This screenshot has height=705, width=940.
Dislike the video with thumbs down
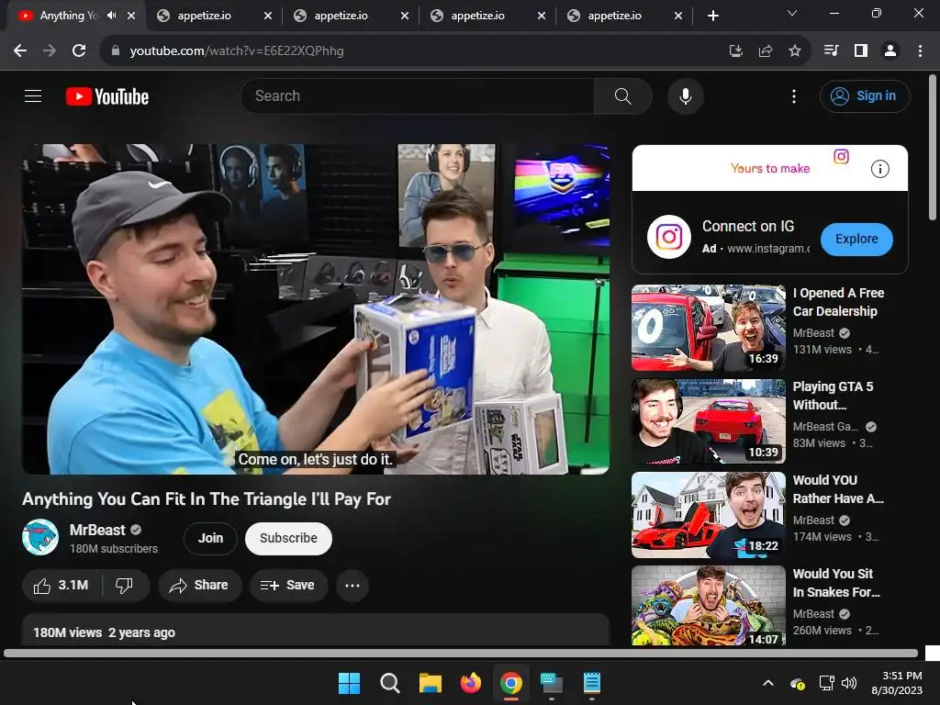pyautogui.click(x=125, y=585)
